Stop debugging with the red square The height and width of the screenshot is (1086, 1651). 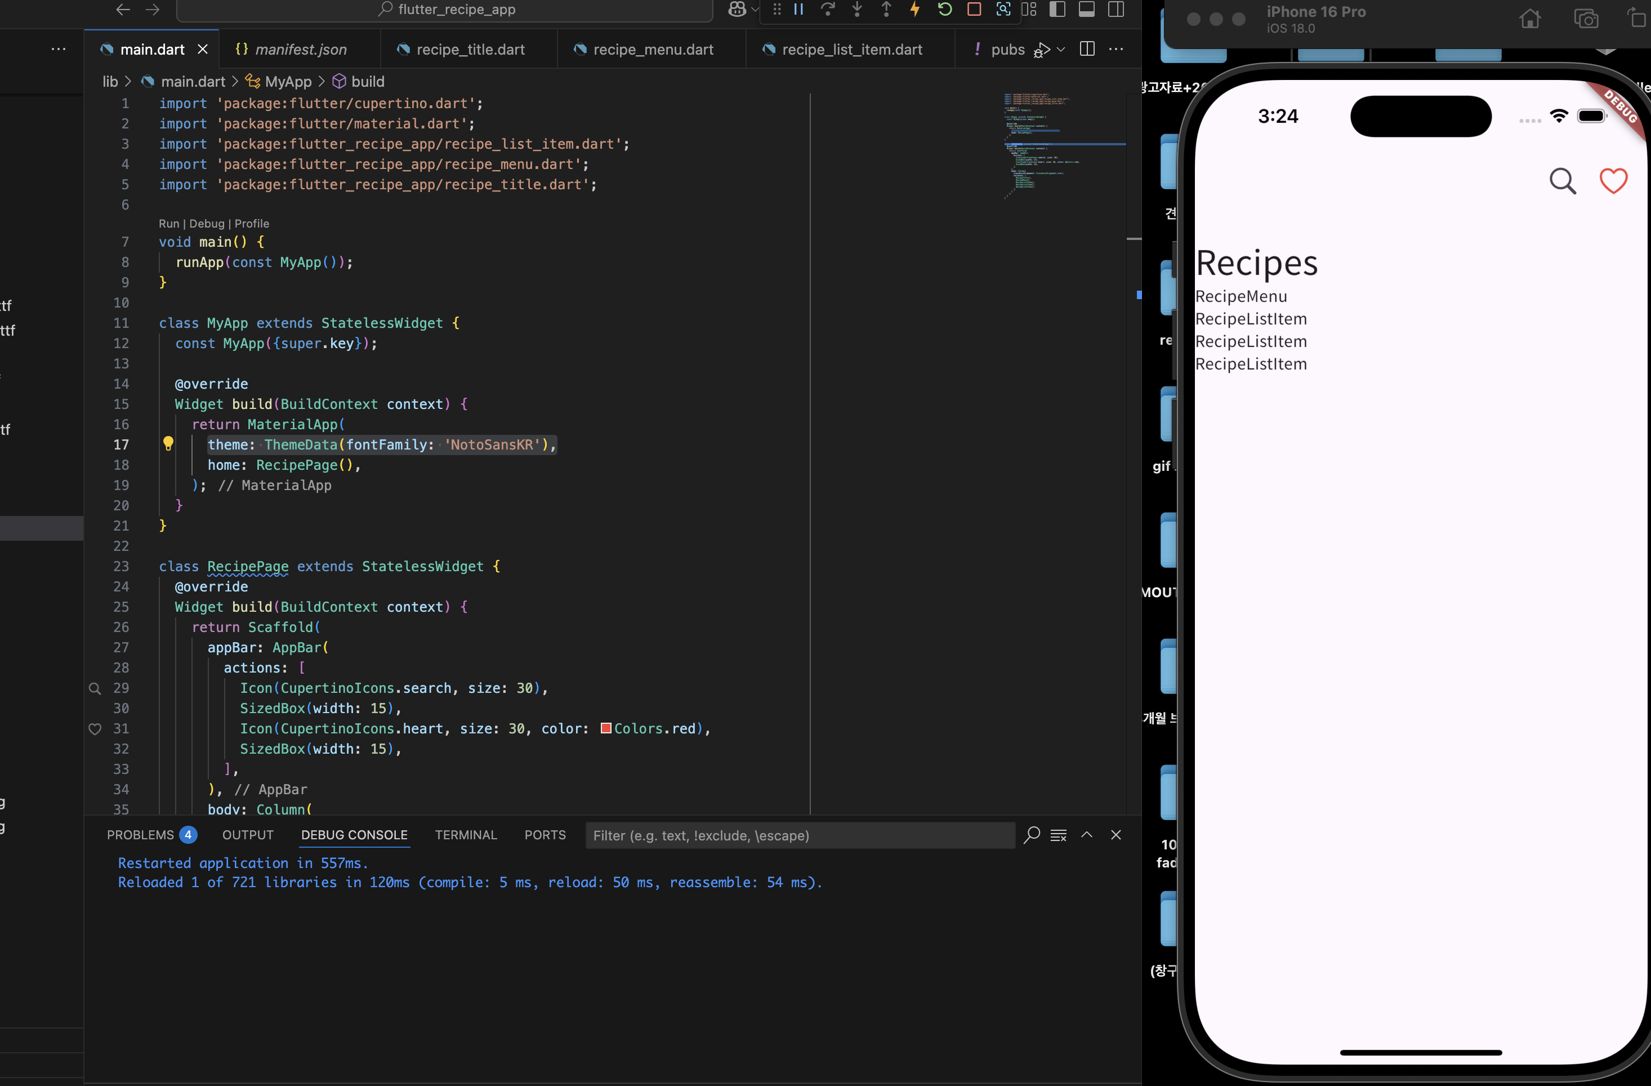[x=974, y=9]
